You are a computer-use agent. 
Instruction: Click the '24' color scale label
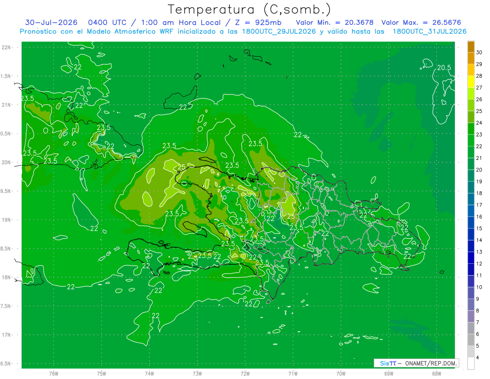pyautogui.click(x=479, y=123)
